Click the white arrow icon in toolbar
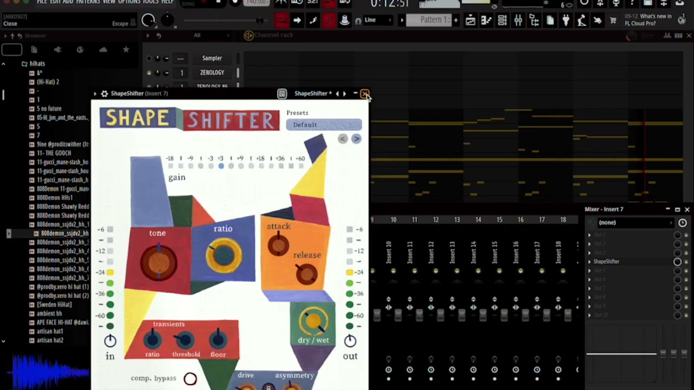The width and height of the screenshot is (694, 390). tap(297, 21)
